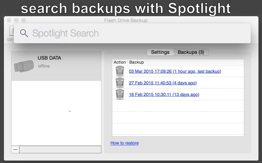This screenshot has height=163, width=262.
Task: Select the USB DATA drive entry
Action: click(x=56, y=66)
